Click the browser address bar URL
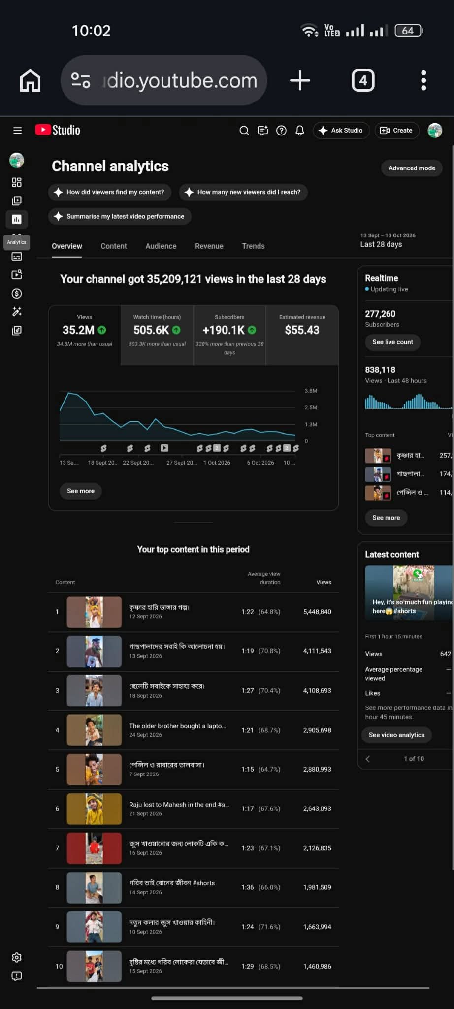 180,80
